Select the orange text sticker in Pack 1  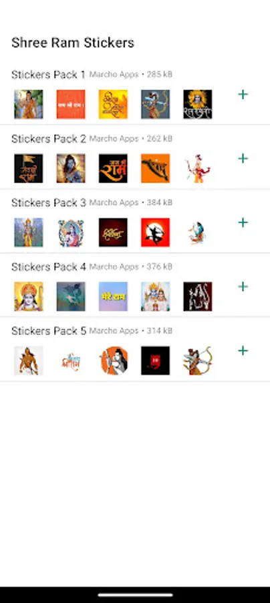71,105
